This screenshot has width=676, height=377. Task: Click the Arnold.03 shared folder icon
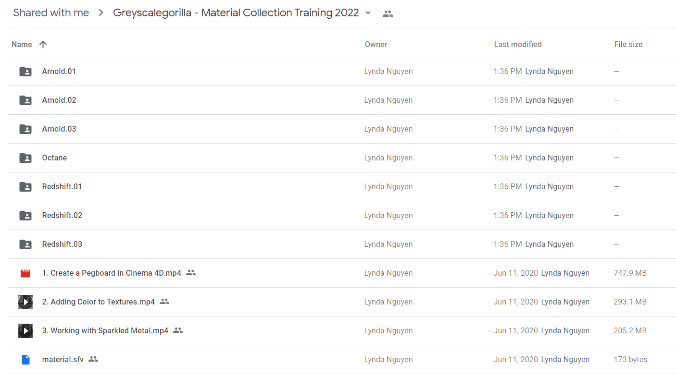coord(25,129)
